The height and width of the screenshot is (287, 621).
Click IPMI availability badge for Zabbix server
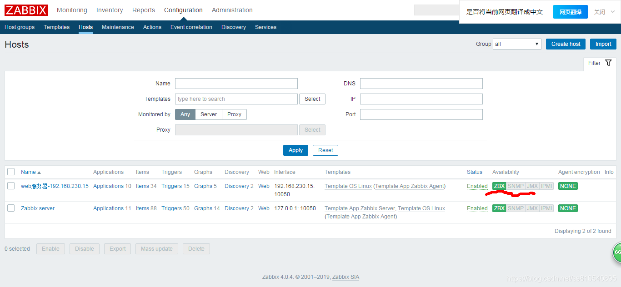pos(546,208)
